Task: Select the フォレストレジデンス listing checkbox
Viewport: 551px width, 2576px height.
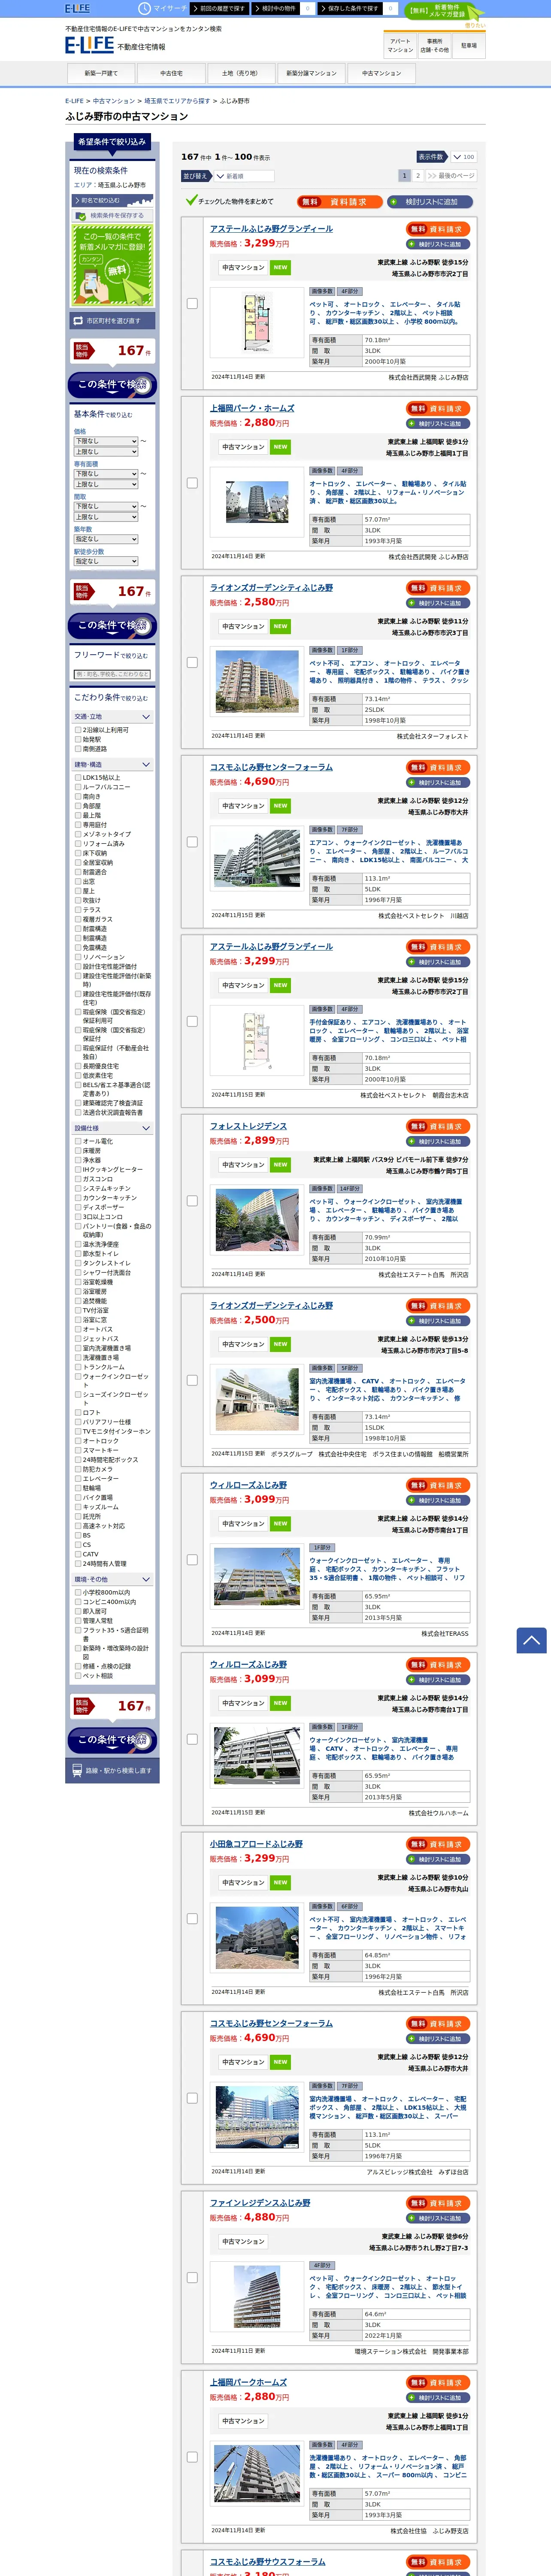Action: click(x=192, y=1201)
